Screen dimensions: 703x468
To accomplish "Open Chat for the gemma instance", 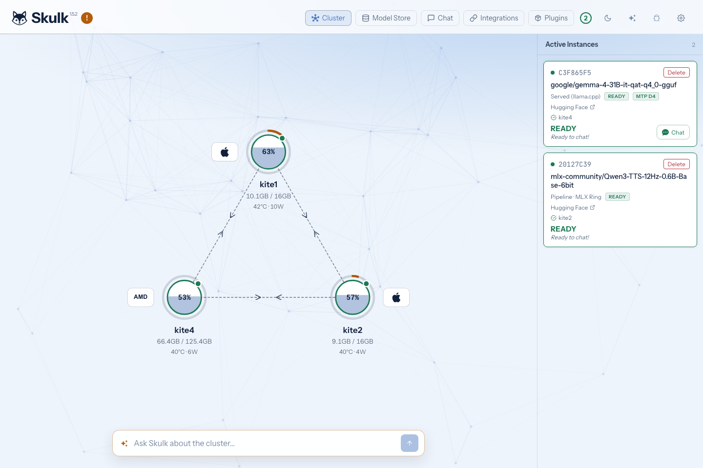I will pos(673,133).
